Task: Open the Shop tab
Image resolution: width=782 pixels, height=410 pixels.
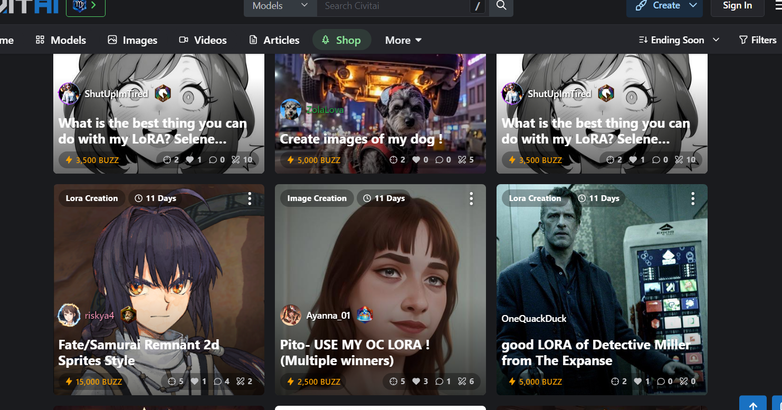Action: tap(341, 40)
